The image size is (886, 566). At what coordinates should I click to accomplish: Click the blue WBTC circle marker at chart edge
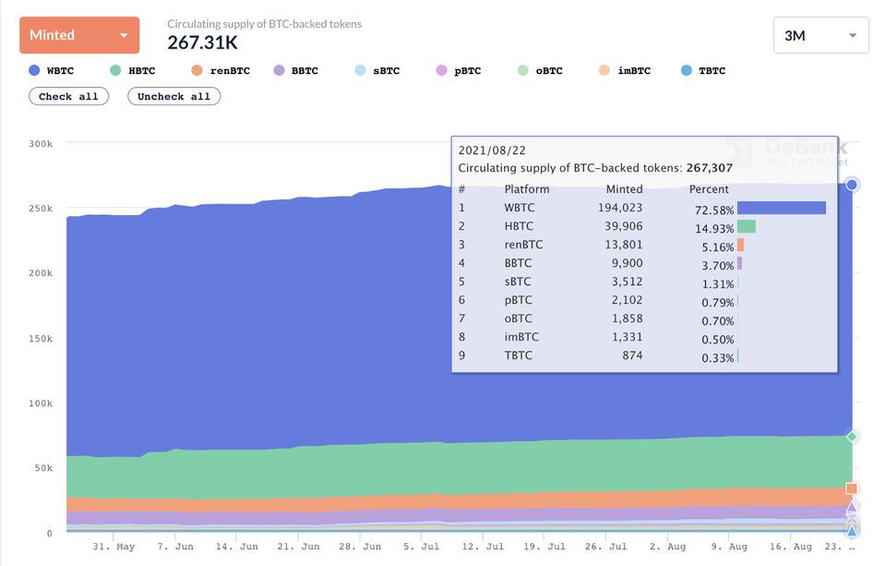coord(852,185)
